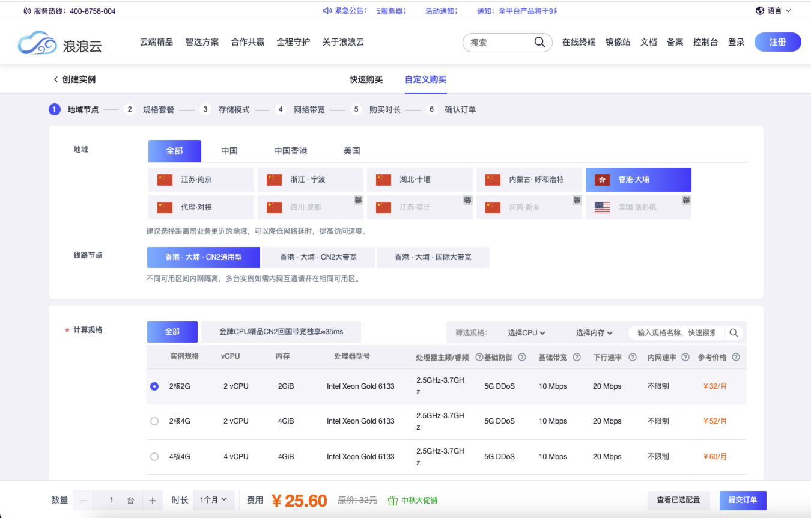
Task: Select the 中国香港 region tab
Action: tap(291, 151)
